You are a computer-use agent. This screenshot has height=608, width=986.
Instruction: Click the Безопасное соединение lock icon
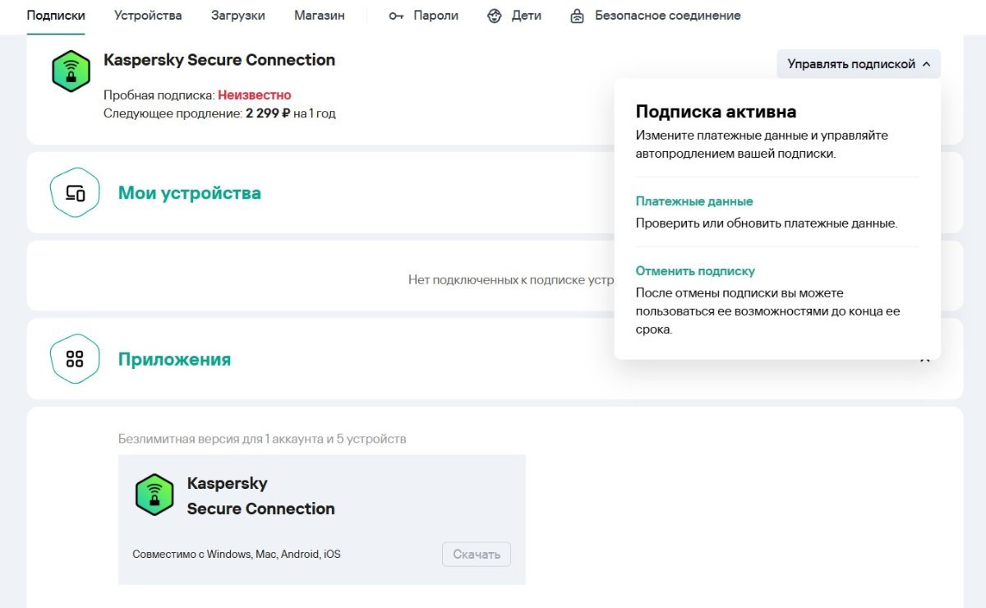(578, 16)
